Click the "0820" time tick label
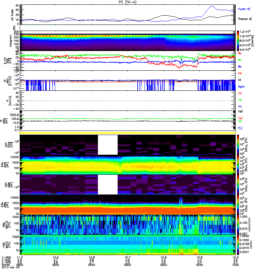This screenshot has height=272, width=255. coord(55,265)
